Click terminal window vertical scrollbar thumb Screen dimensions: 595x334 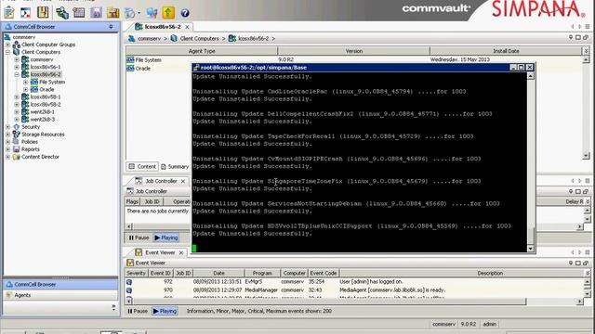coord(531,238)
